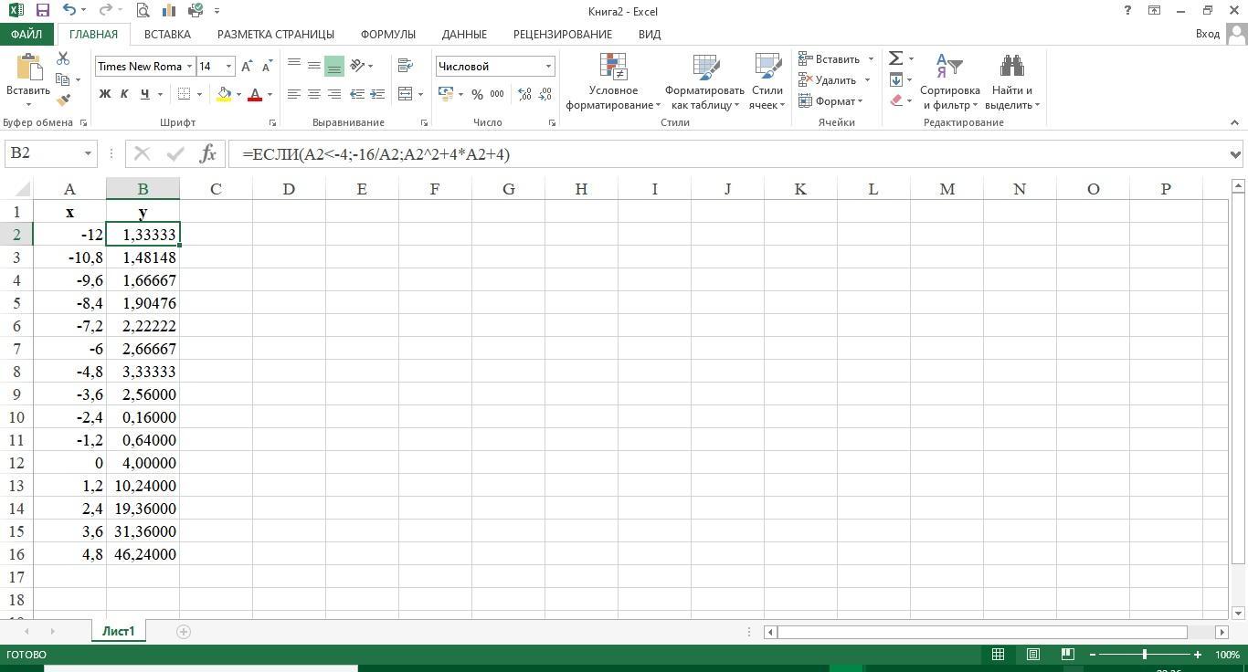
Task: Apply percent style to the cell
Action: (x=477, y=94)
